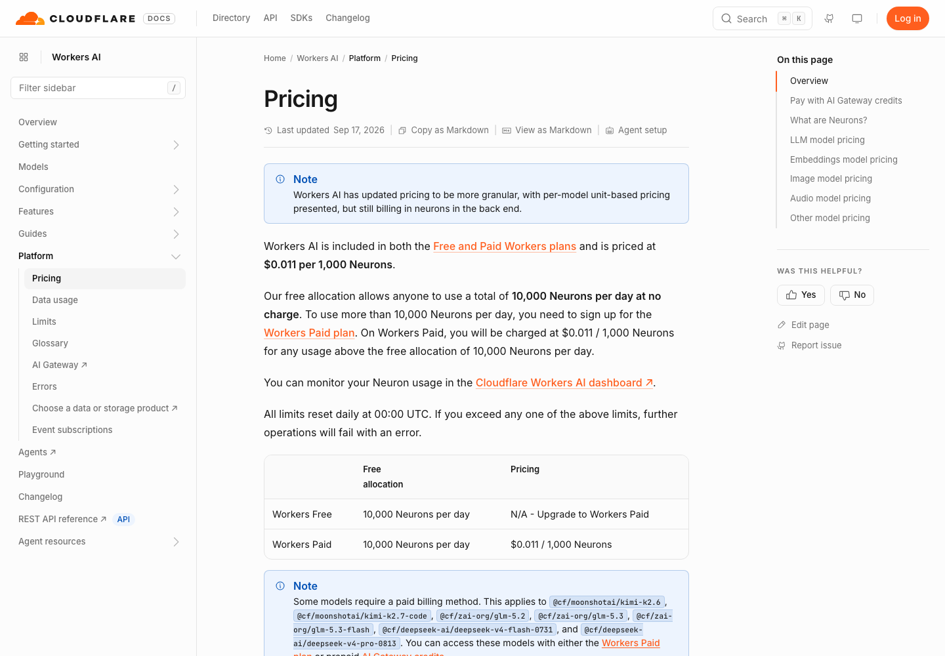The width and height of the screenshot is (945, 656).
Task: Open the Search box in header
Action: [x=763, y=18]
